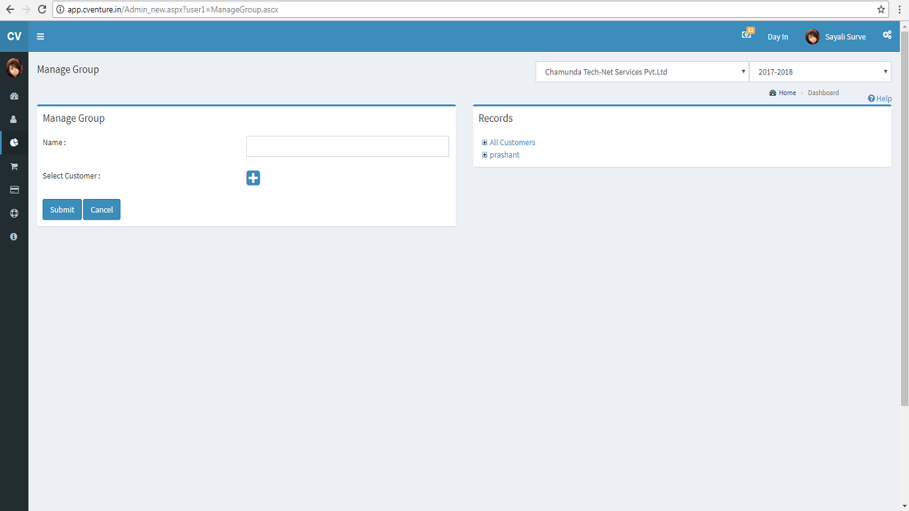
Task: Click the info circle icon in sidebar
Action: point(13,237)
